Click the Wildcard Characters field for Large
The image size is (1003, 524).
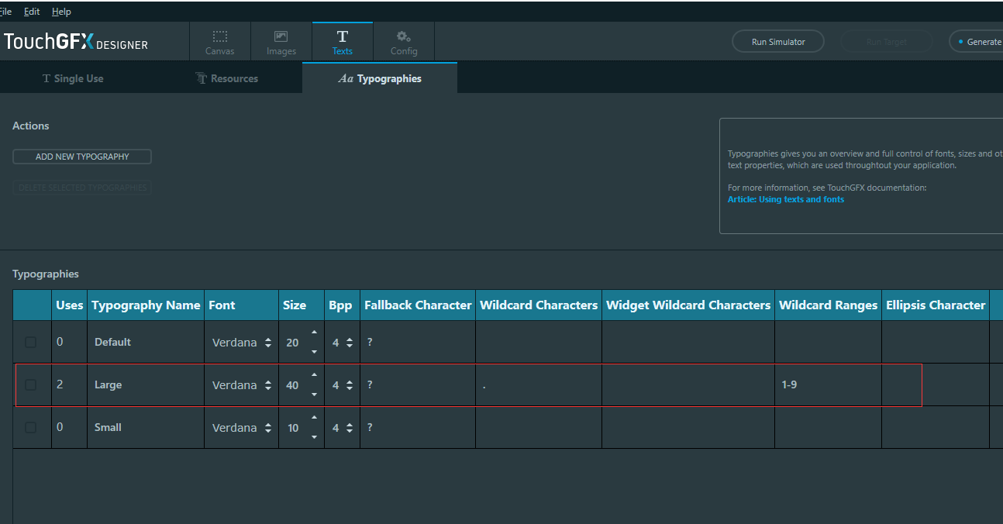pos(538,384)
